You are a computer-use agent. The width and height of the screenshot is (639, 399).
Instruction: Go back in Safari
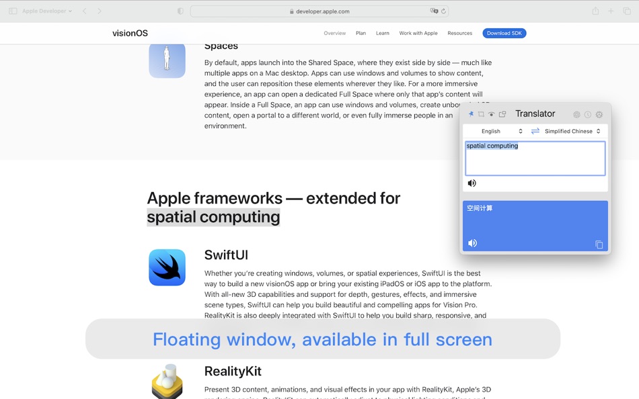[84, 11]
